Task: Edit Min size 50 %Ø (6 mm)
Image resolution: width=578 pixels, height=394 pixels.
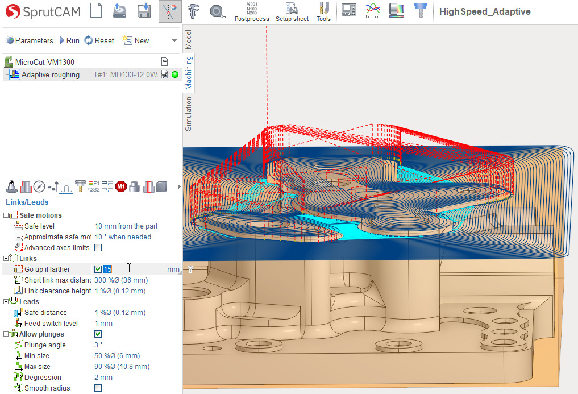Action: pyautogui.click(x=117, y=356)
